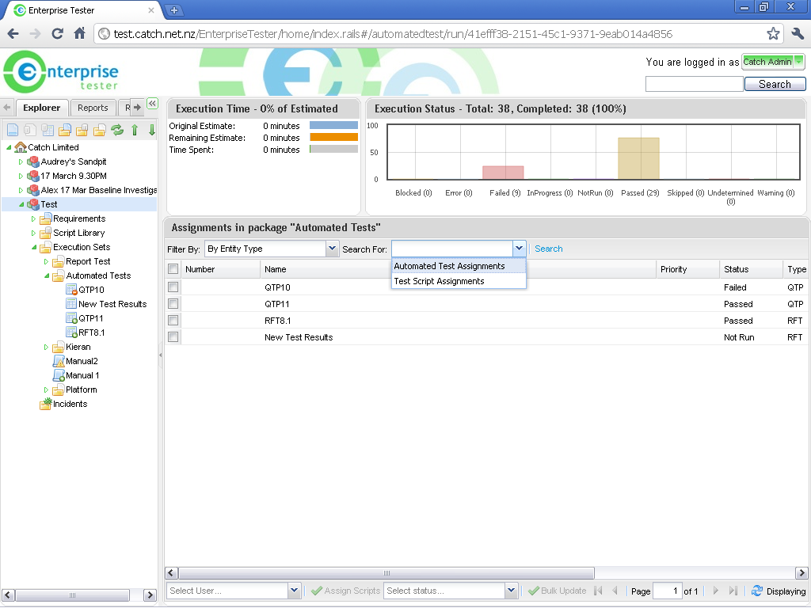The height and width of the screenshot is (608, 811).
Task: Tick the checkbox for the RFT8.1 row
Action: tap(173, 321)
